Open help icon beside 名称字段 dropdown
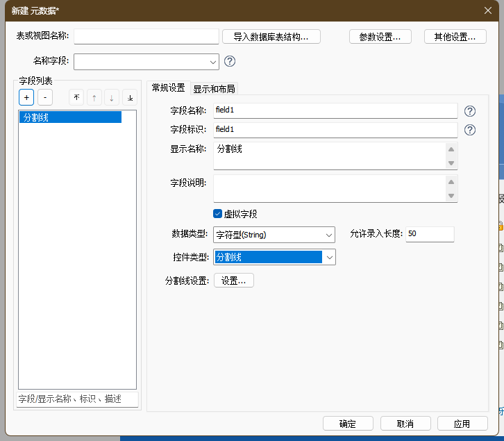The width and height of the screenshot is (504, 441). click(230, 61)
